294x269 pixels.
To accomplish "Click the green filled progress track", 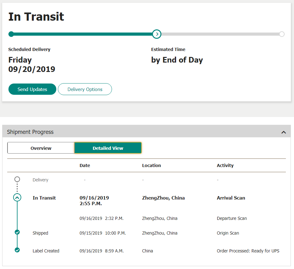I will (81, 34).
